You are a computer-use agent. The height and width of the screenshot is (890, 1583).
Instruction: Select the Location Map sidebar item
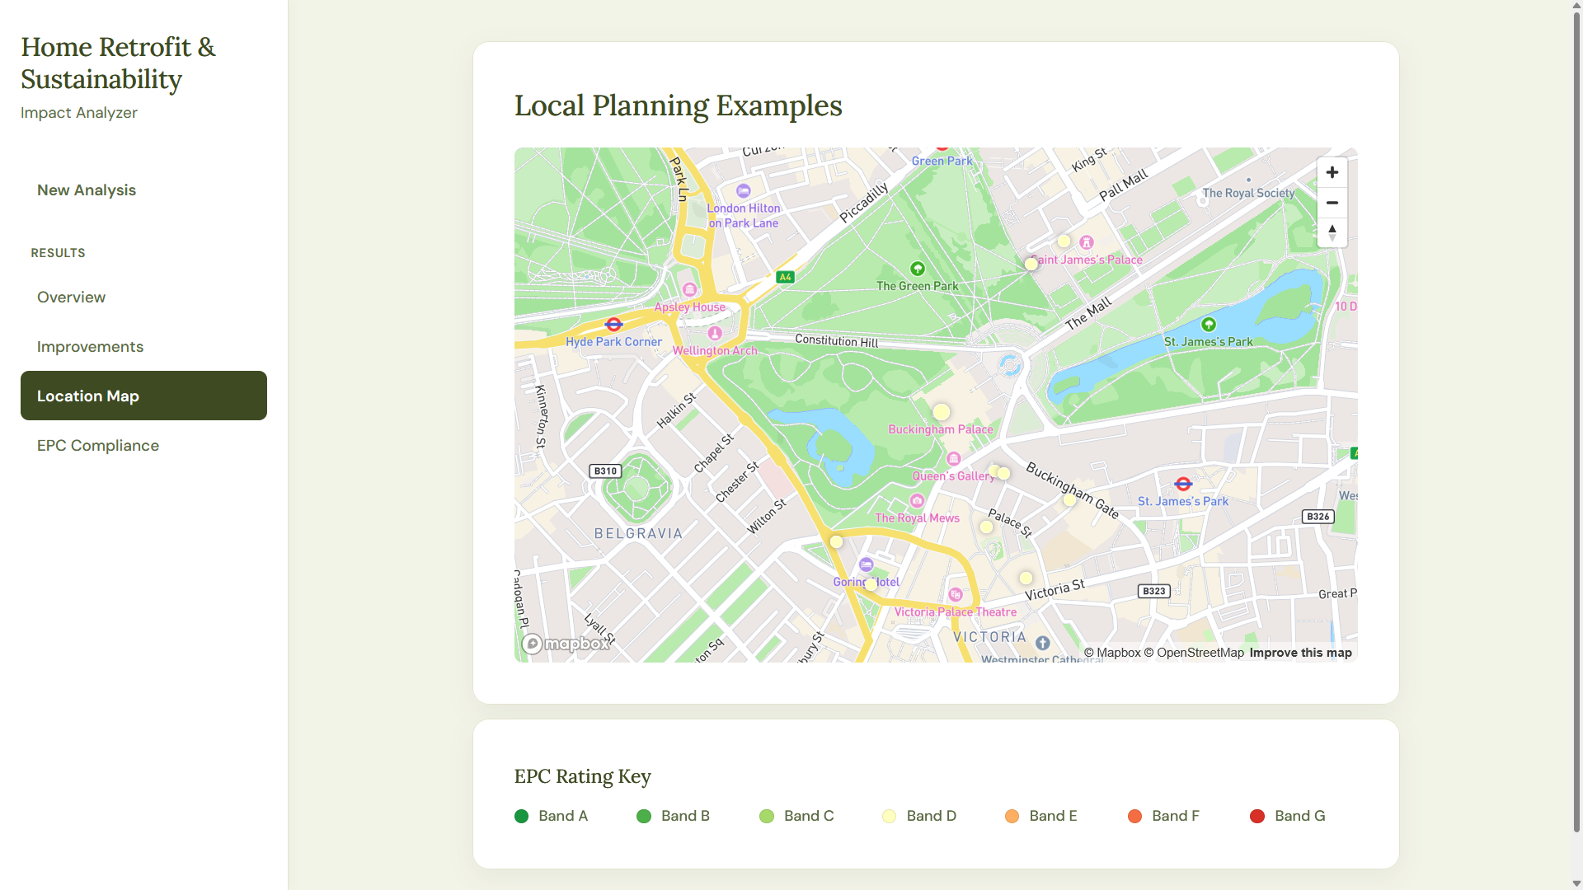(143, 396)
